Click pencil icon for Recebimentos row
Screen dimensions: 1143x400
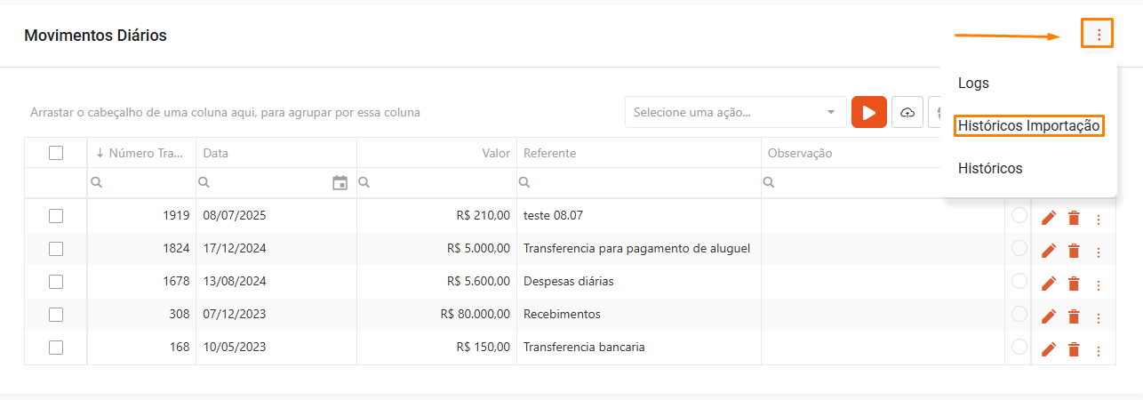pyautogui.click(x=1049, y=316)
